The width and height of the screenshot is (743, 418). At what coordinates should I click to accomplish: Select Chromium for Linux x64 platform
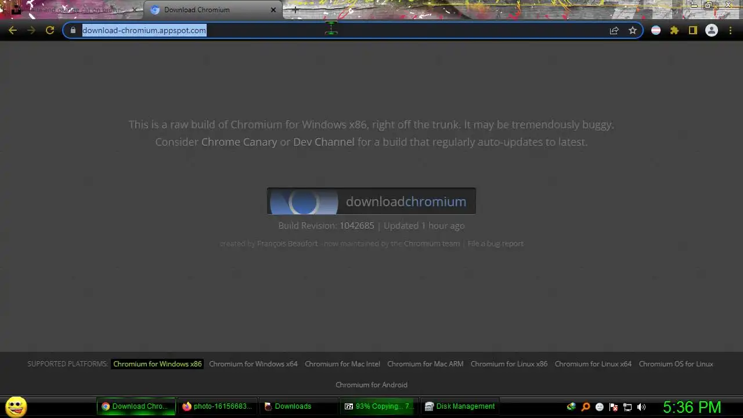point(593,364)
